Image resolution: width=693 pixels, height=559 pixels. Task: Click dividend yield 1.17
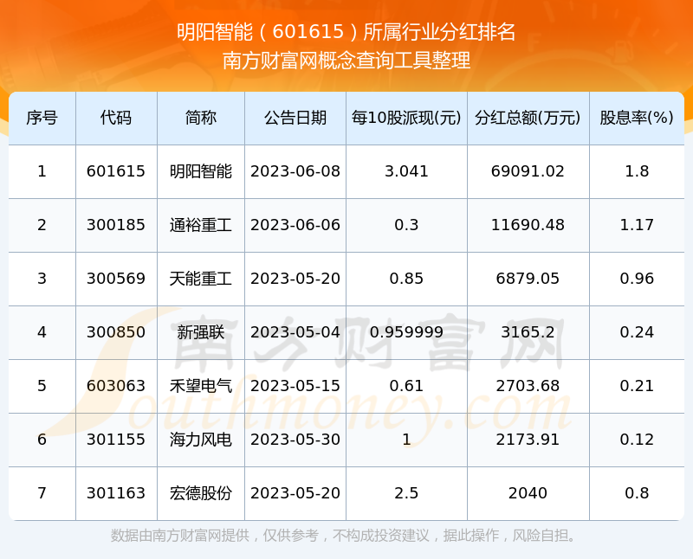pyautogui.click(x=637, y=225)
